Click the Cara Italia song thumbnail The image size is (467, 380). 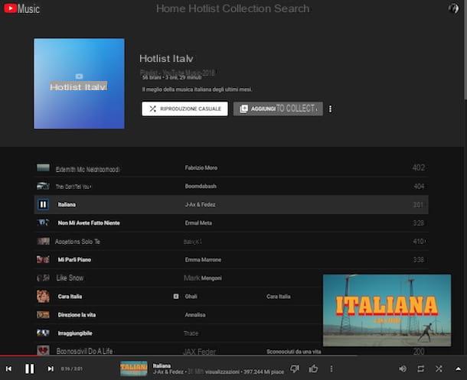tap(43, 296)
